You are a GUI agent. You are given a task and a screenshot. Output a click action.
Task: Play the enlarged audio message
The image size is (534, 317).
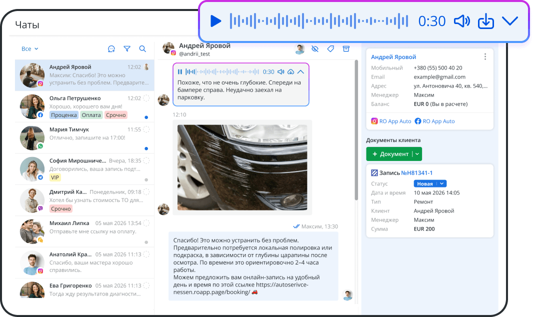[215, 21]
